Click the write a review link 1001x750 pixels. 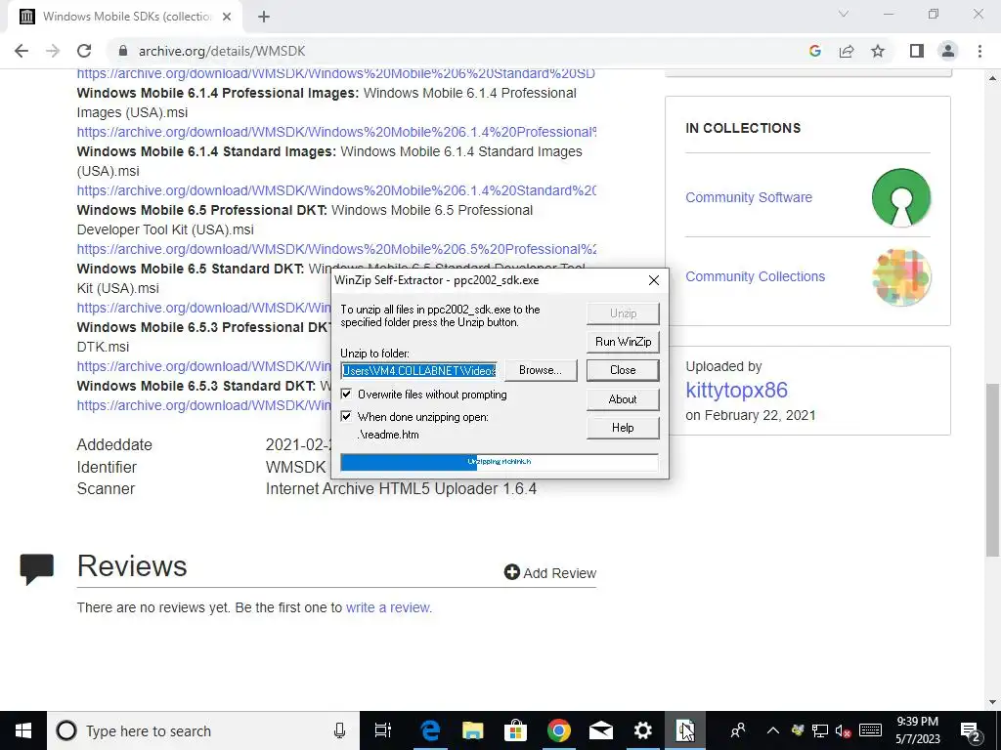pyautogui.click(x=388, y=607)
